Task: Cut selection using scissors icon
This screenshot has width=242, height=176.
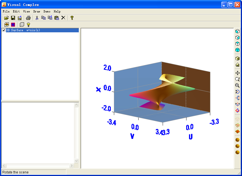Action: click(x=37, y=18)
